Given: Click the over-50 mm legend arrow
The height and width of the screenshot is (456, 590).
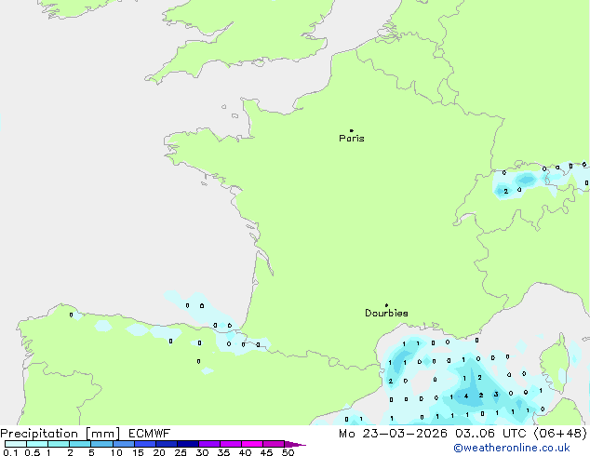Looking at the screenshot, I should (295, 444).
